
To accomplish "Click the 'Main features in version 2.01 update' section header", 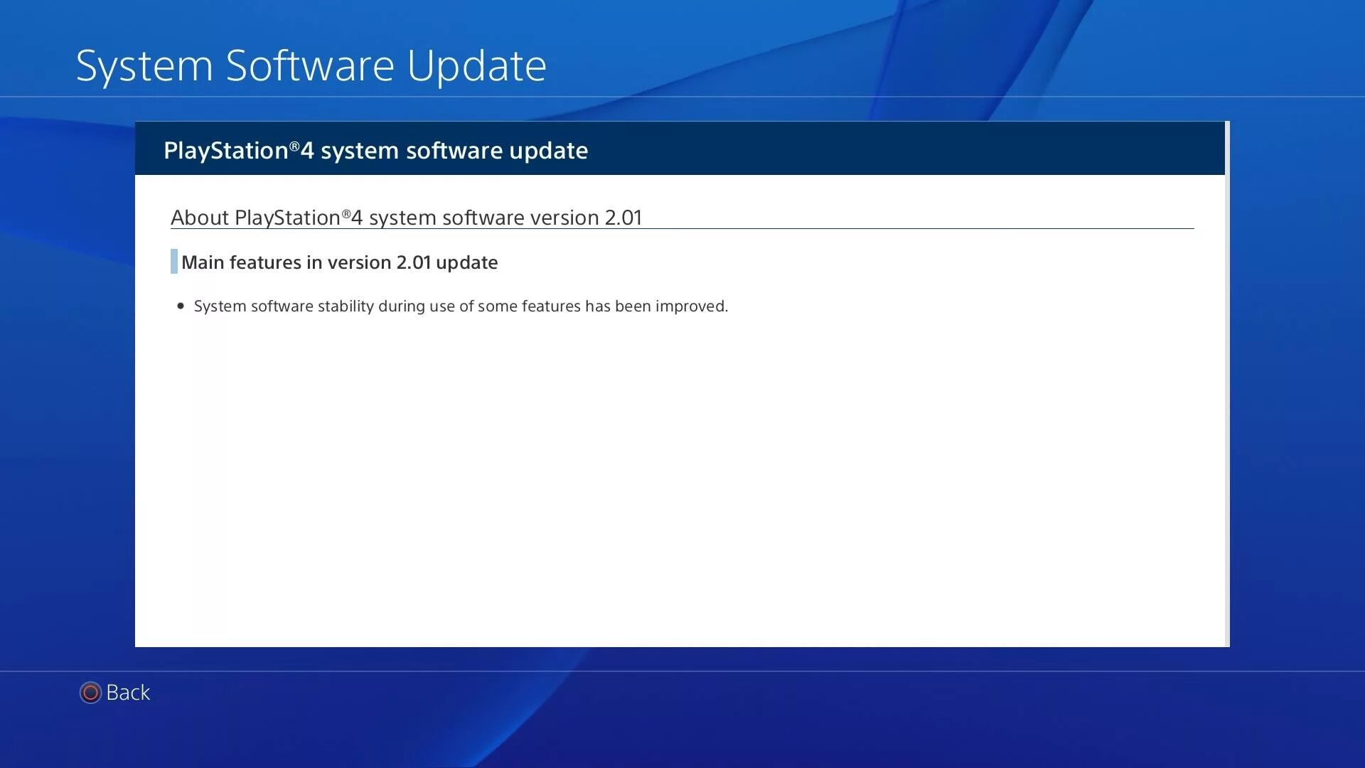I will (x=339, y=262).
